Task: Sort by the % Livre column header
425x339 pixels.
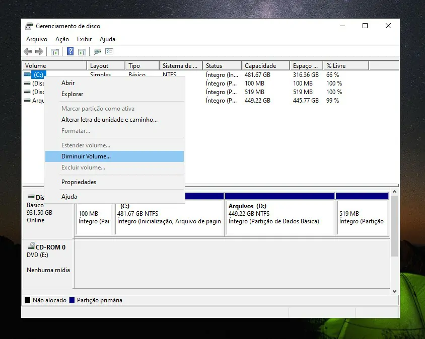Action: point(346,66)
